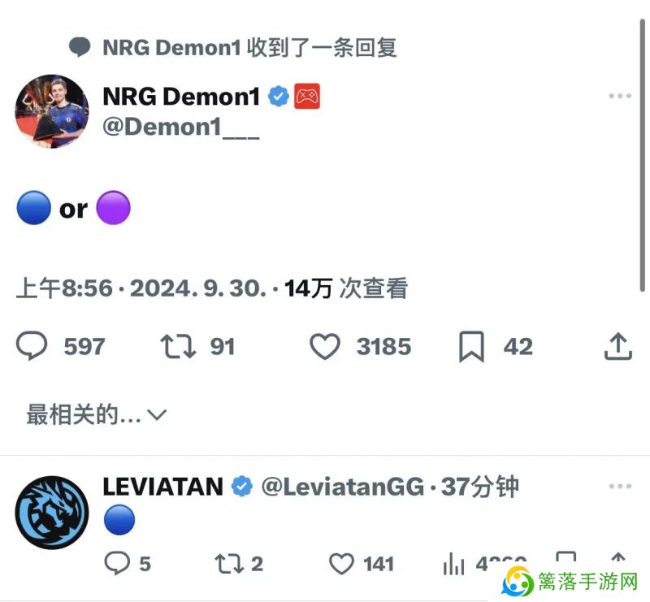
Task: Tap the share icon on main tweet
Action: [x=618, y=346]
